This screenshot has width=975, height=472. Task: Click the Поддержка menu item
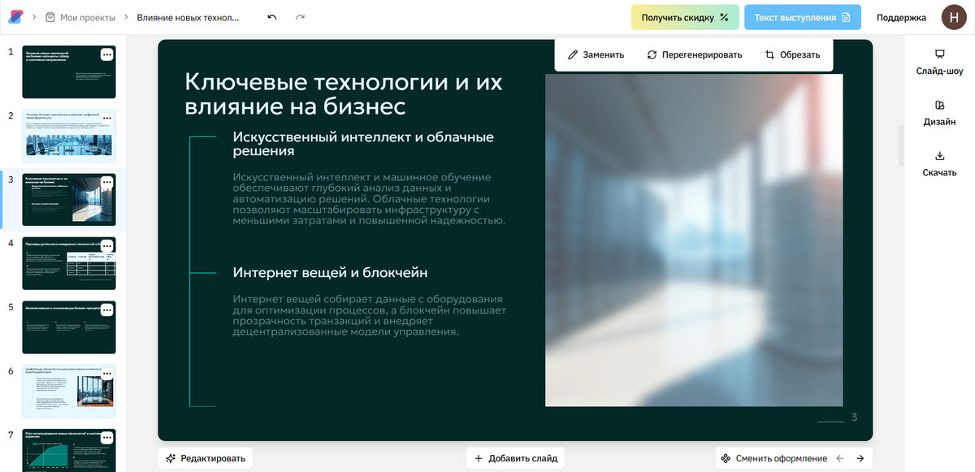click(x=900, y=16)
